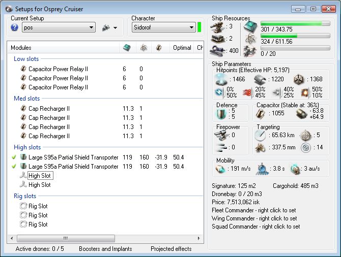
Task: Open the arrow beside the ship icon
Action: tap(115, 28)
